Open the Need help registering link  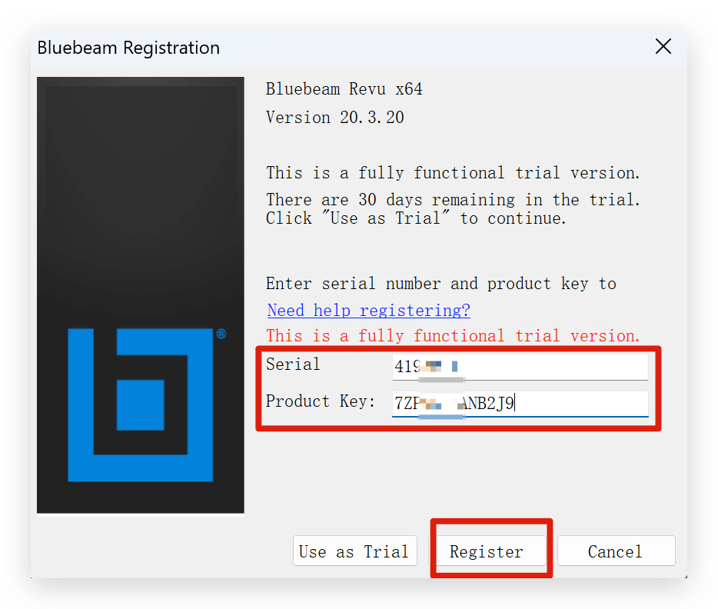pyautogui.click(x=369, y=310)
